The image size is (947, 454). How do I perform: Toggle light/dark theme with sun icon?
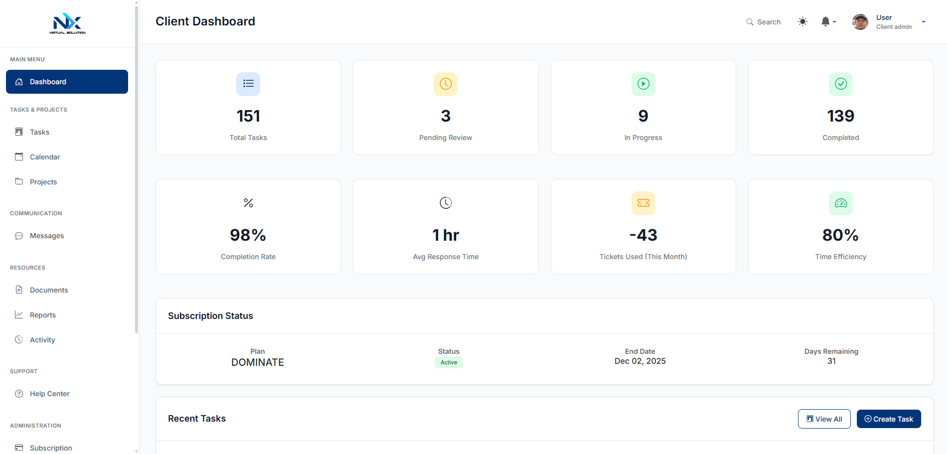802,21
